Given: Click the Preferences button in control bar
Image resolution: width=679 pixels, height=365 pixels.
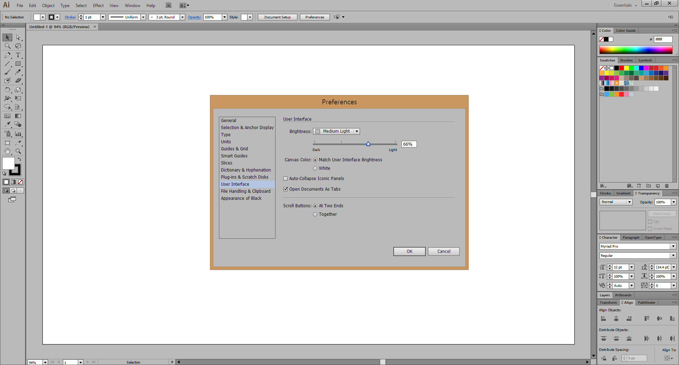Looking at the screenshot, I should coord(315,17).
